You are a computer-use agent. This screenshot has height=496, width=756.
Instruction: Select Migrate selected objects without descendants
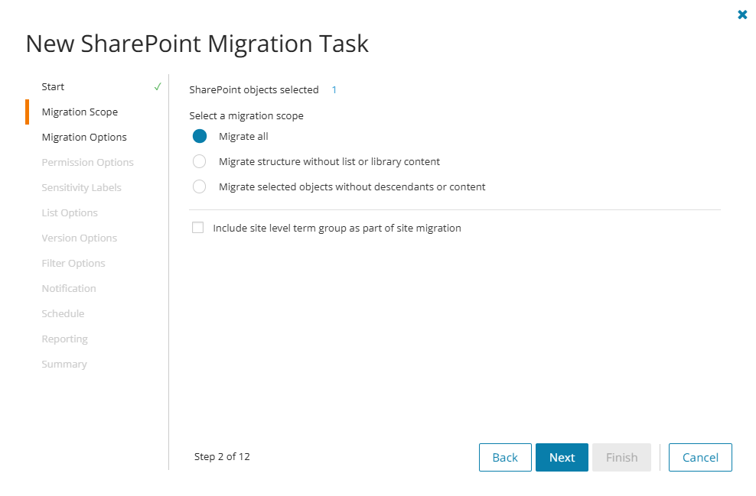[x=200, y=186]
